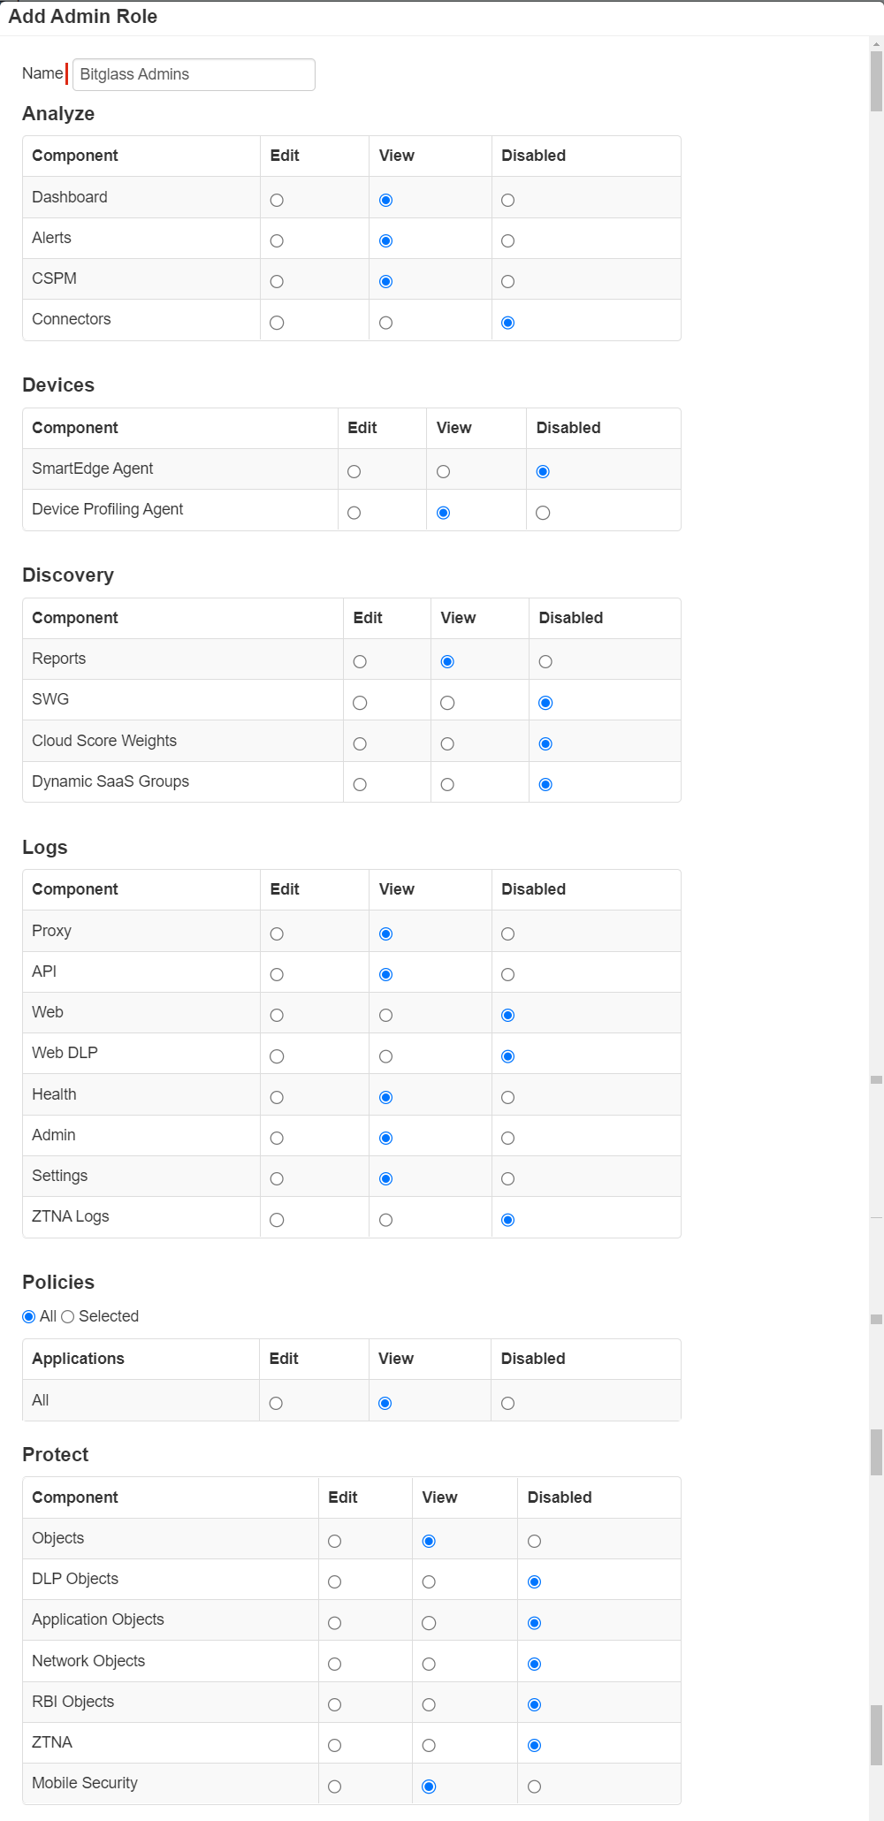
Task: Enable View for SmartEdge Agent
Action: click(443, 471)
